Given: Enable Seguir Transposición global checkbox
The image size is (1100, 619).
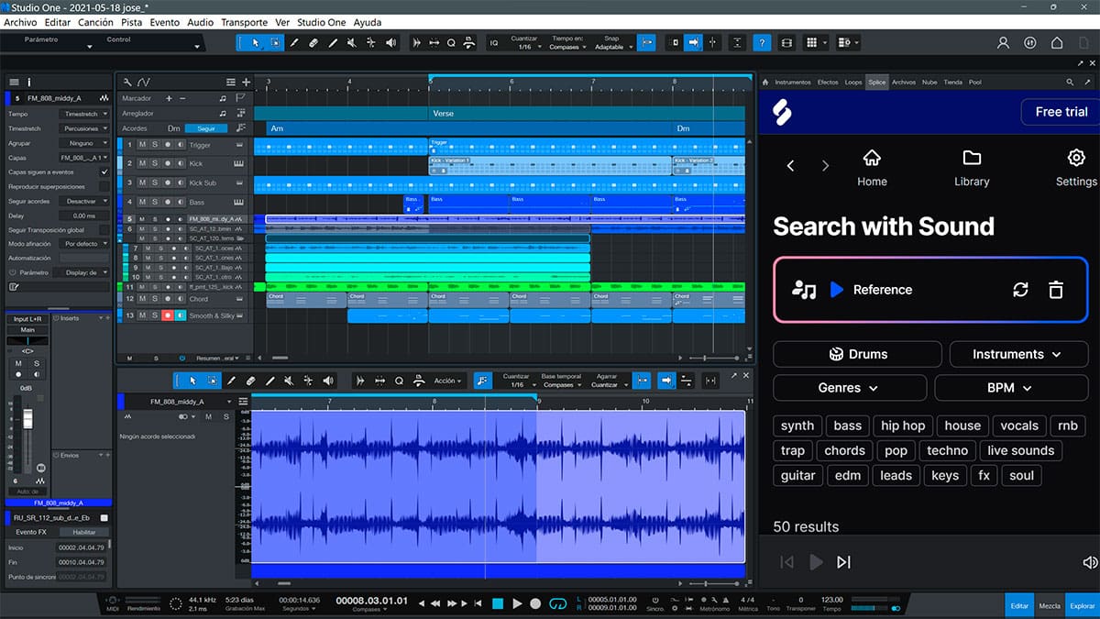Looking at the screenshot, I should pos(104,230).
